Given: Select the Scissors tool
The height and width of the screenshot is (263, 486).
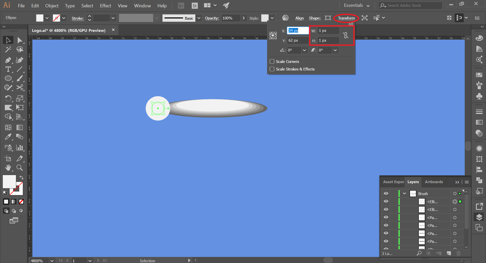Looking at the screenshot, I should [19, 88].
